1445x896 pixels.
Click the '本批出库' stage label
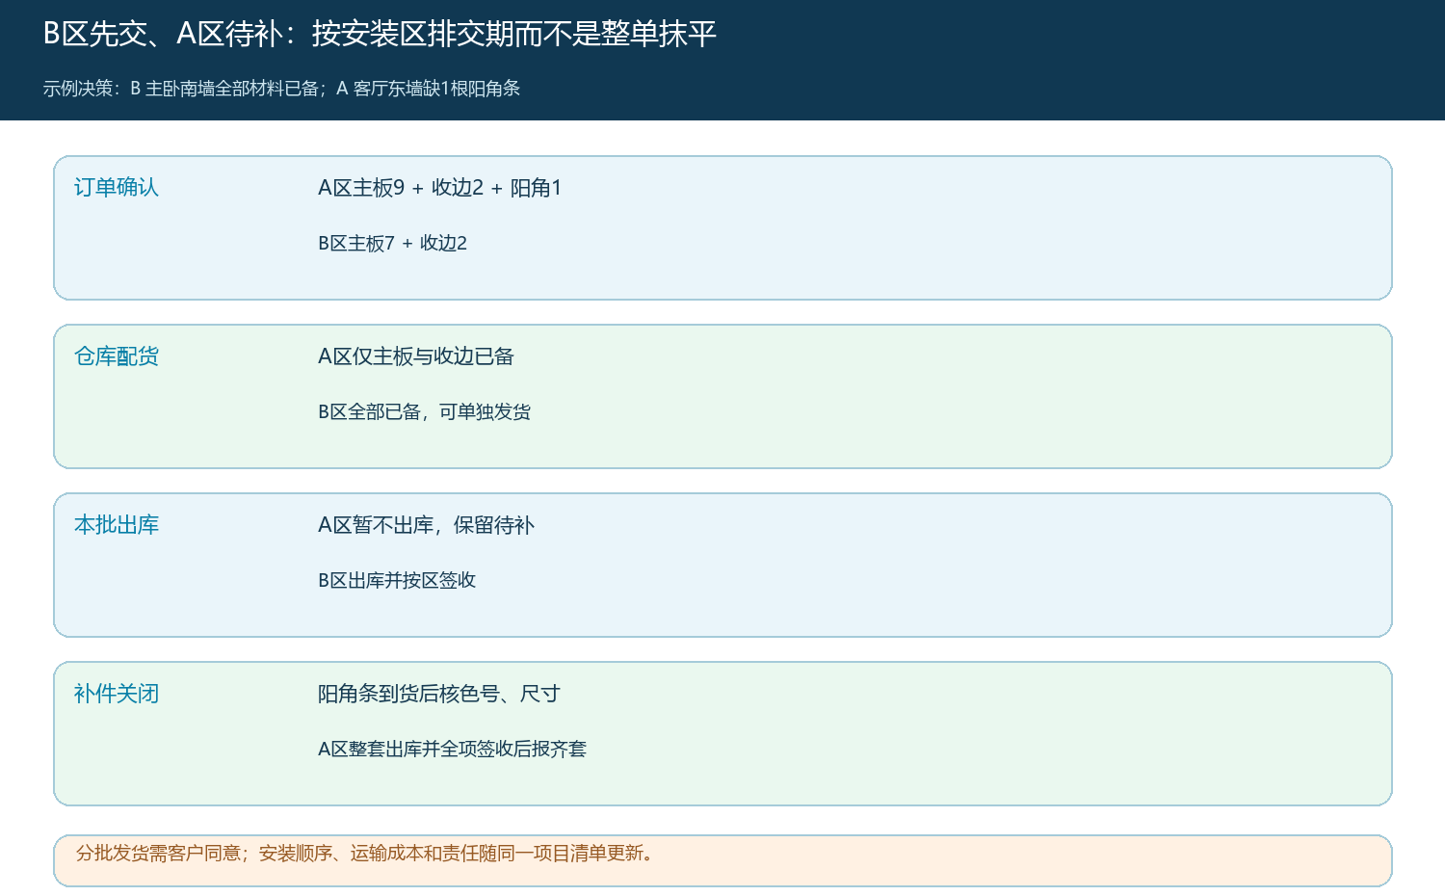click(x=117, y=525)
